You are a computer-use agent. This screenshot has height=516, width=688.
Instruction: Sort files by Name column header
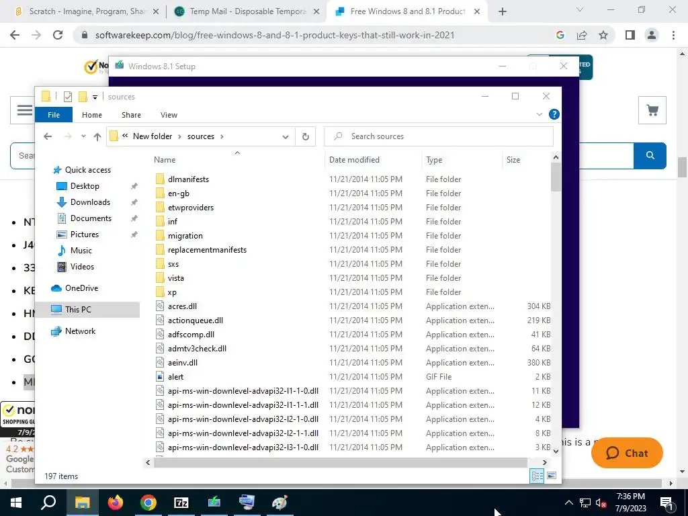pos(165,160)
